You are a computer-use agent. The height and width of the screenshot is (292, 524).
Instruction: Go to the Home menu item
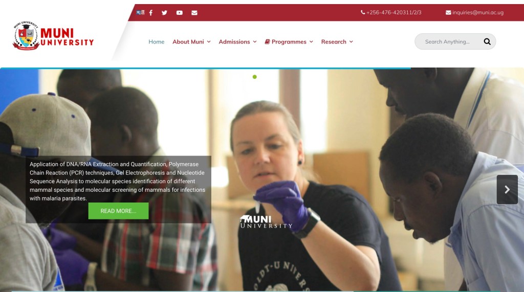[157, 42]
